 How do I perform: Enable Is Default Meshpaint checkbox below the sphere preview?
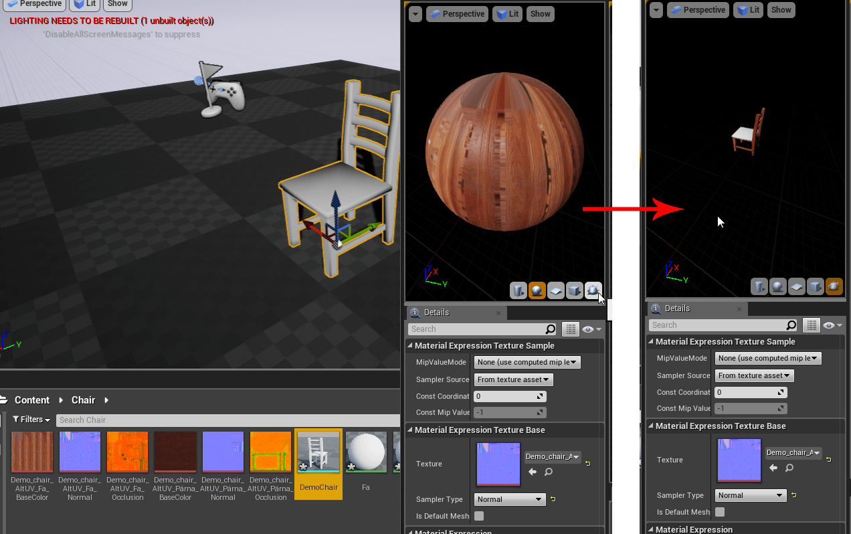pos(479,516)
